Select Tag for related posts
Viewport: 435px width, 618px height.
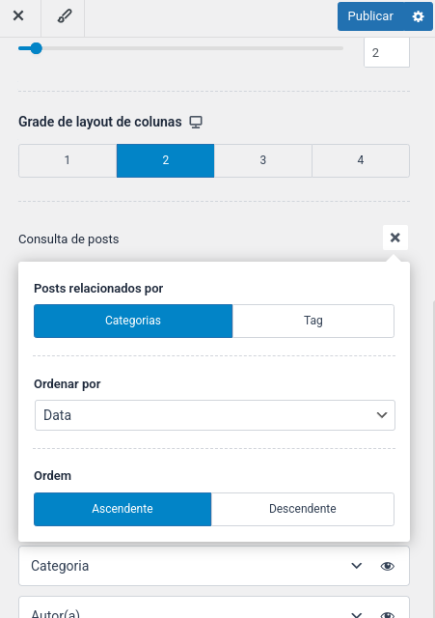pos(313,321)
